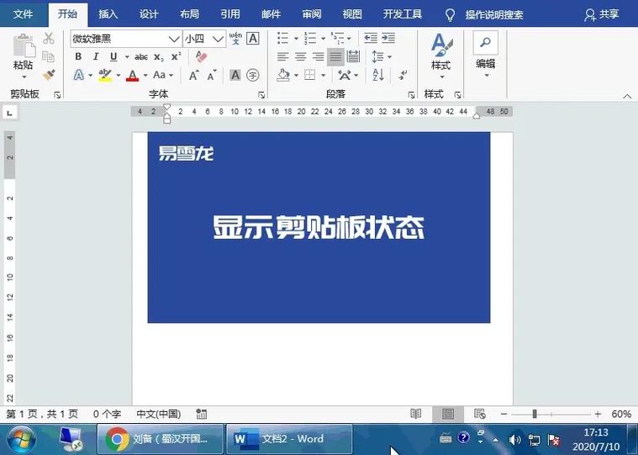Click the phonetic guide wén icon

235,39
